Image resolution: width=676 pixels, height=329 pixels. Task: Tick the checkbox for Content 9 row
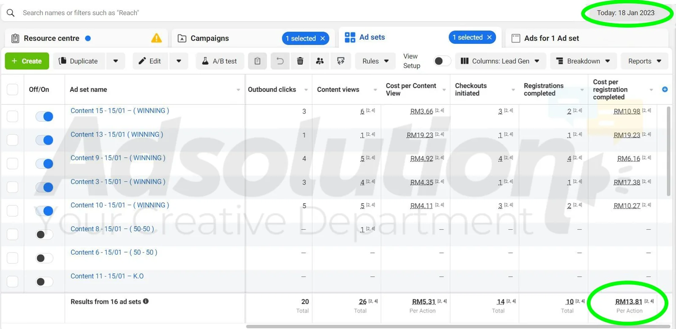pyautogui.click(x=13, y=163)
